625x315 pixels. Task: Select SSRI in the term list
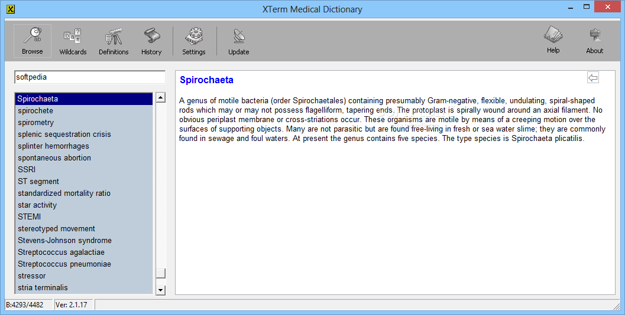(x=84, y=169)
